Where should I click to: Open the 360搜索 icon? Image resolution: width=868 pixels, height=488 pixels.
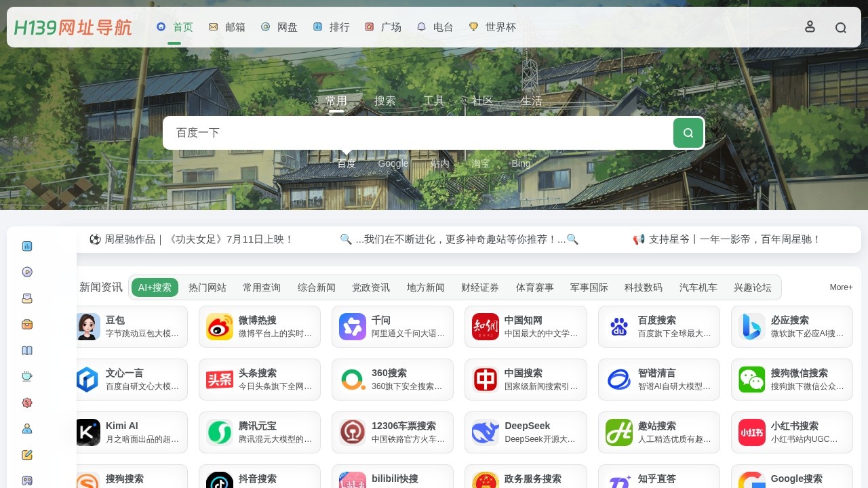pyautogui.click(x=353, y=380)
